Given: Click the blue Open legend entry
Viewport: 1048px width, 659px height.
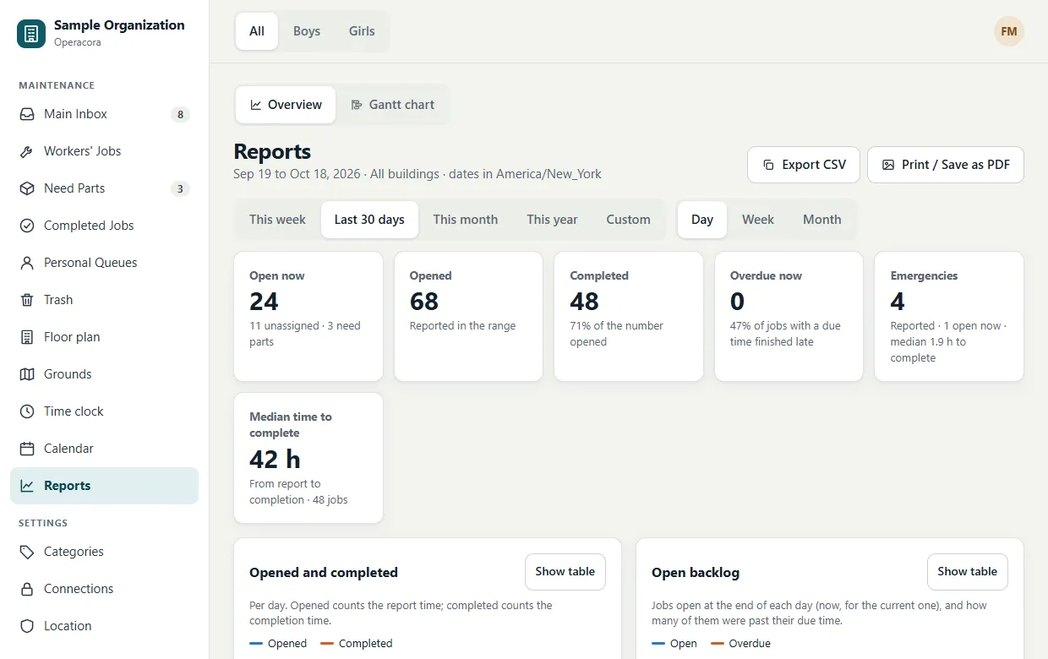Looking at the screenshot, I should pyautogui.click(x=674, y=644).
